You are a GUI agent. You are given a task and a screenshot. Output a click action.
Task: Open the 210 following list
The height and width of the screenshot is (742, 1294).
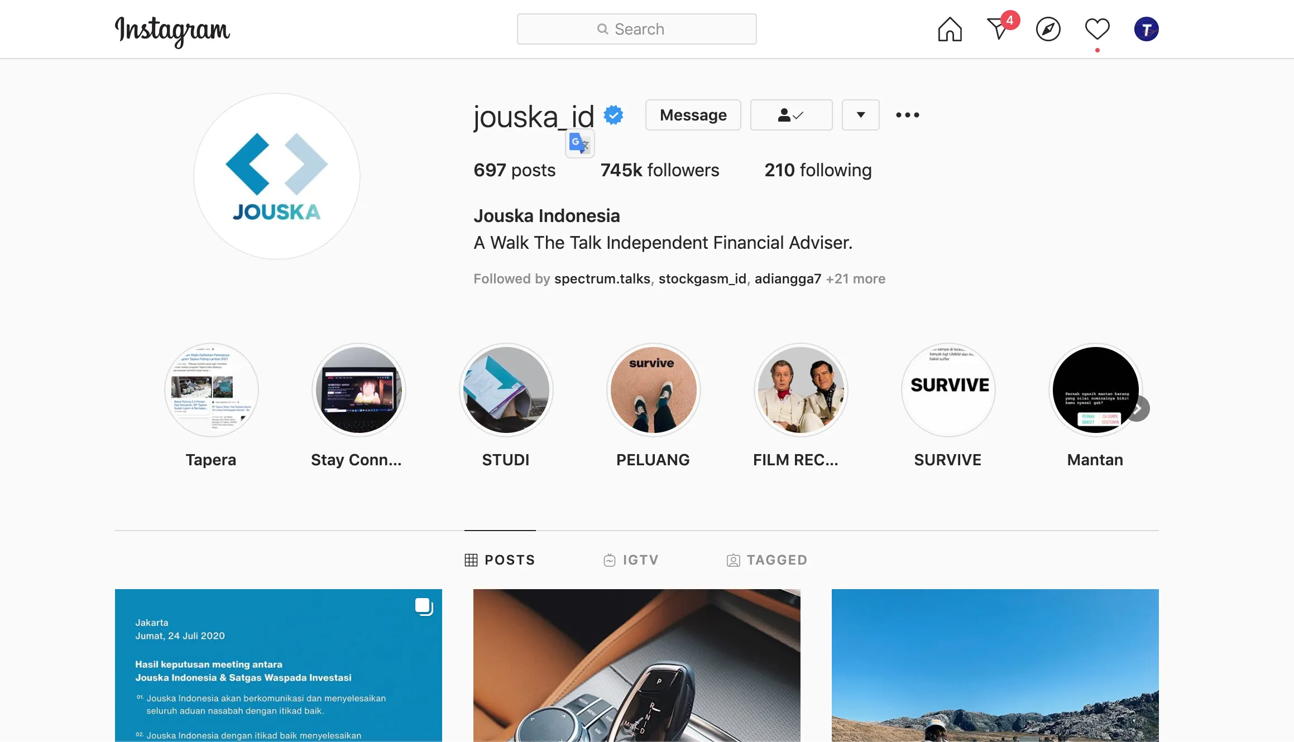click(818, 170)
